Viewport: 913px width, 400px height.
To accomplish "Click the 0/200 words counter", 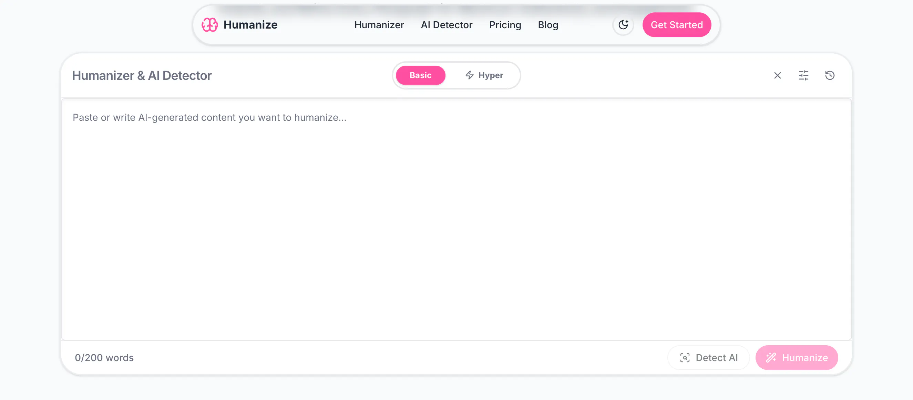I will click(x=104, y=358).
